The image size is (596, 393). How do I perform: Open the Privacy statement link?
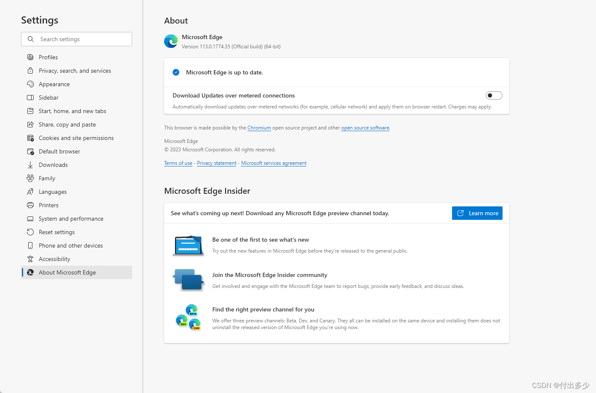217,163
